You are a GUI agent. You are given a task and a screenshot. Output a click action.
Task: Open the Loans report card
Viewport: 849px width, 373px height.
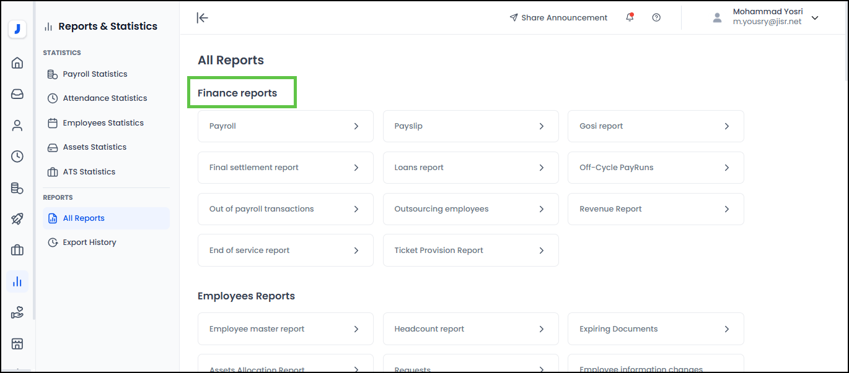click(x=470, y=168)
